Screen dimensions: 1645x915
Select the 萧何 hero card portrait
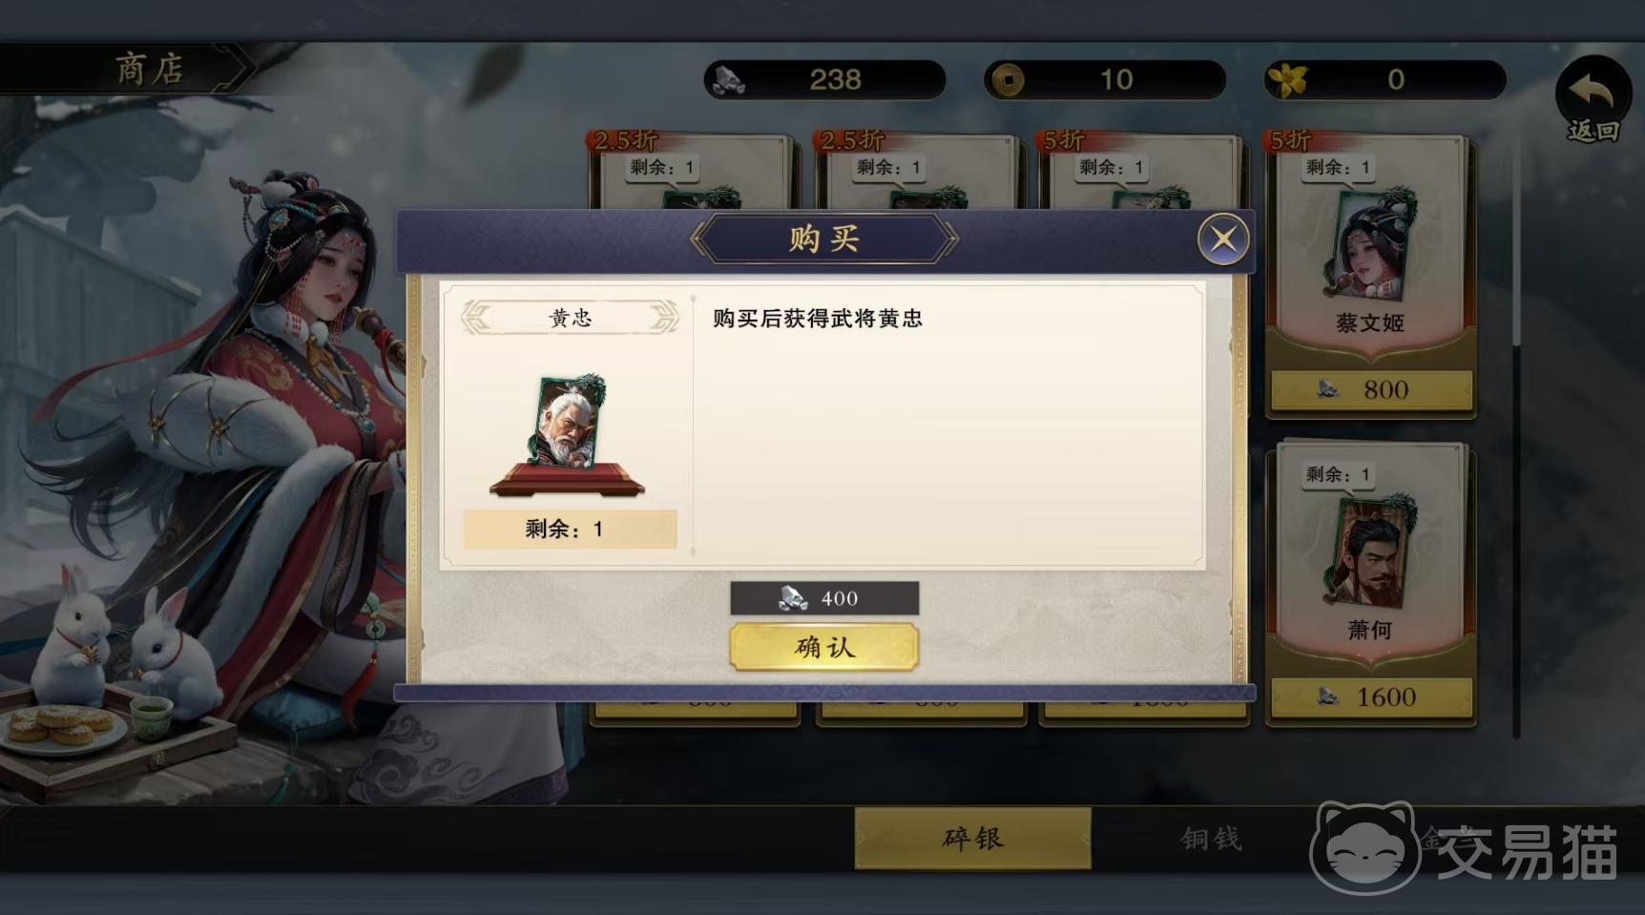tap(1369, 551)
